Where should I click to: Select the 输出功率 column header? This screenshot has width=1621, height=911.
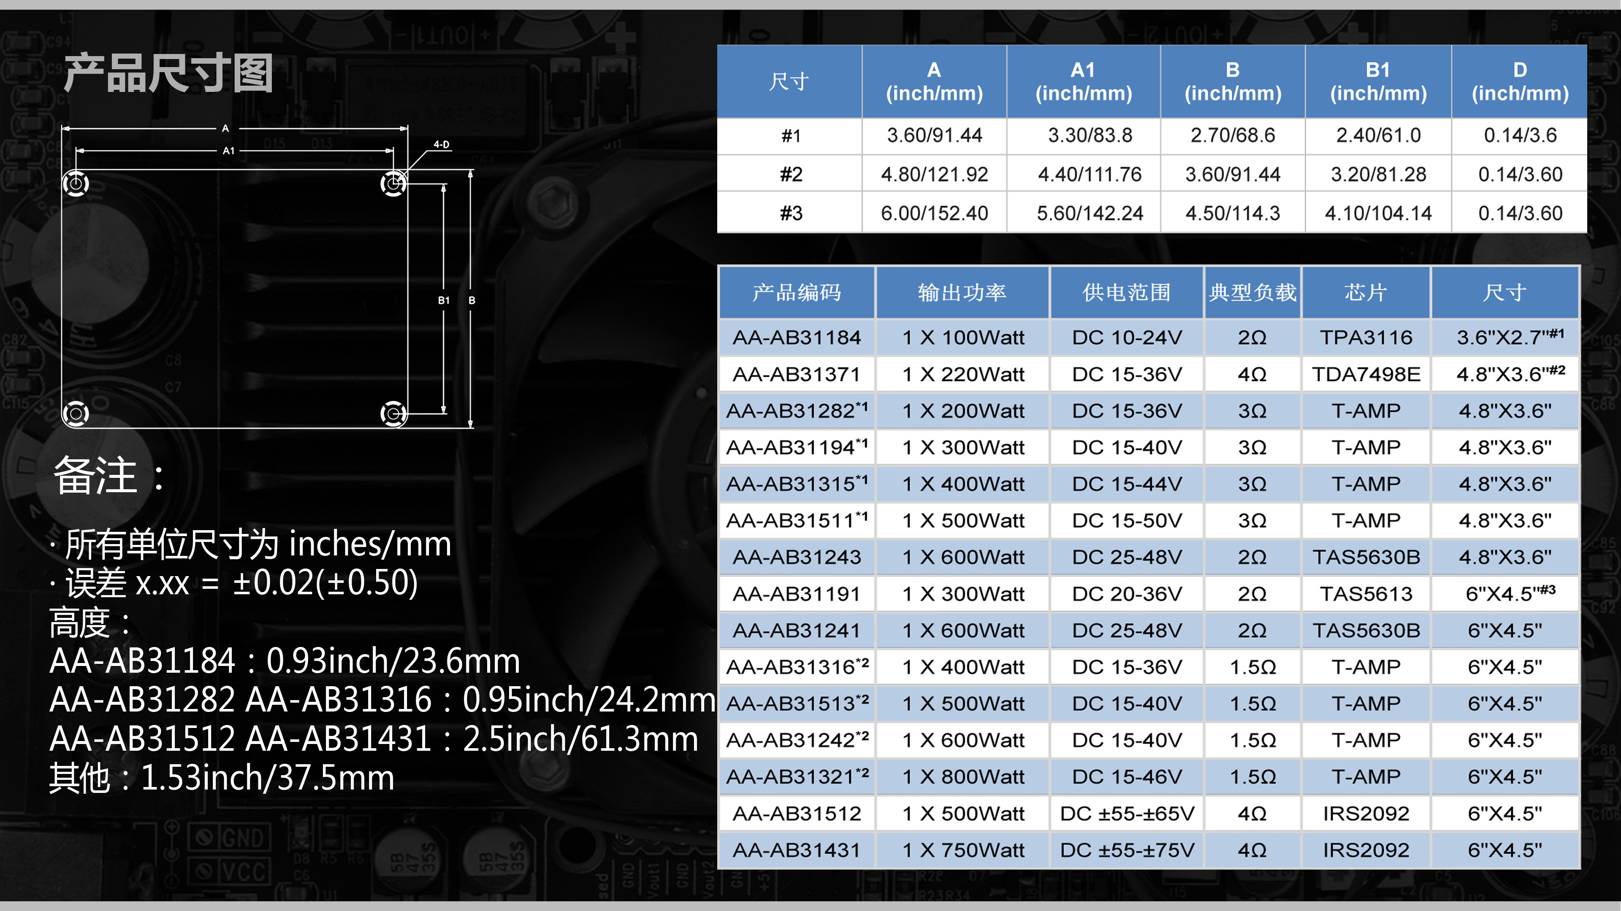(x=962, y=292)
